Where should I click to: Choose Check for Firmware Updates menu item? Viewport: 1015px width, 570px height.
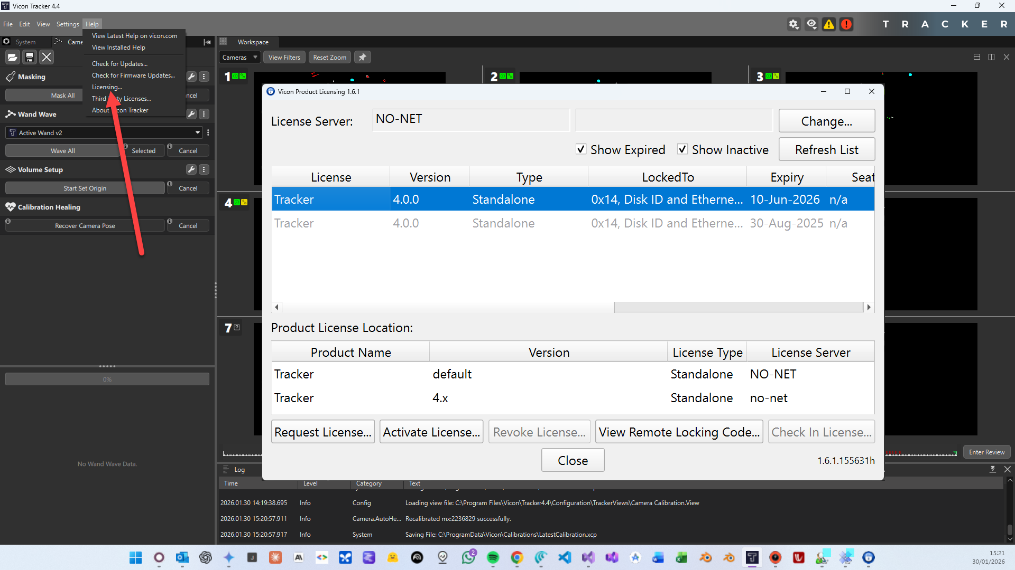[133, 75]
